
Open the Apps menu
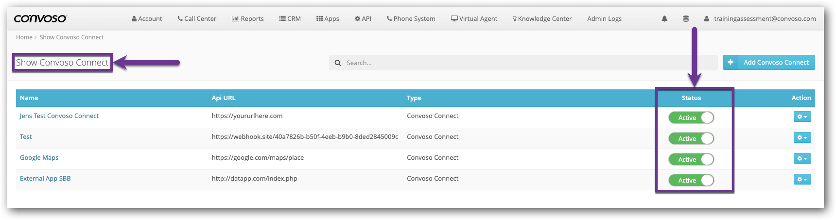pyautogui.click(x=328, y=19)
